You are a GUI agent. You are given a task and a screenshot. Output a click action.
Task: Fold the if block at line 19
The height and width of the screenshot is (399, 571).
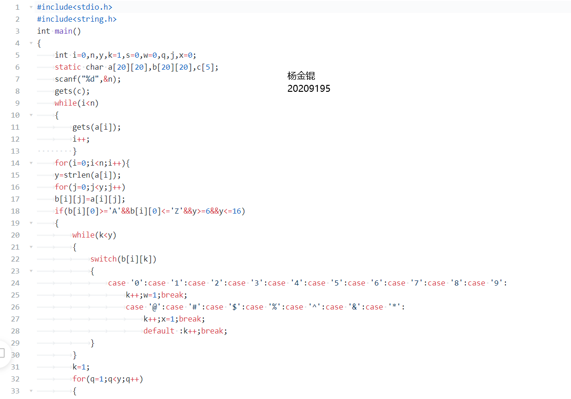(x=31, y=223)
